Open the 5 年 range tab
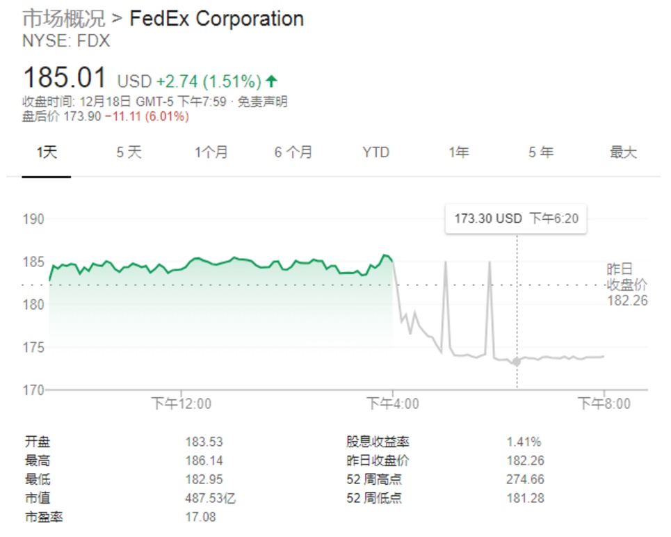 pos(540,152)
